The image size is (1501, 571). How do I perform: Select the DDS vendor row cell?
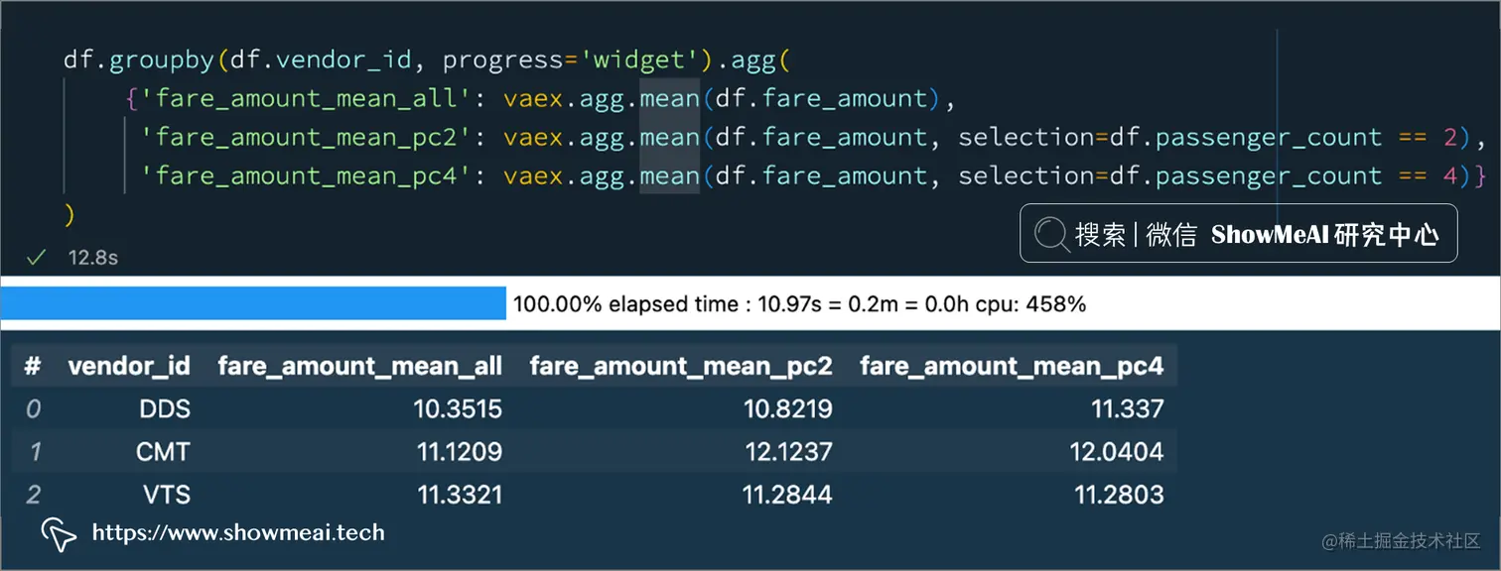[x=164, y=408]
